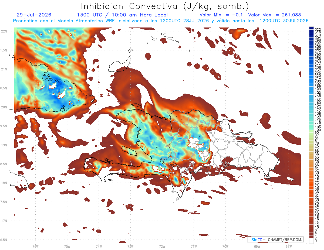Click the "1.5N" latitude label

tap(4, 50)
